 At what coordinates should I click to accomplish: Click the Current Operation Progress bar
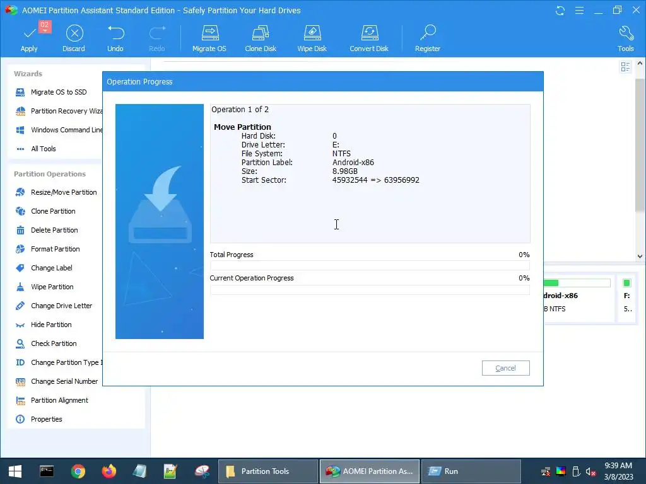pos(370,289)
